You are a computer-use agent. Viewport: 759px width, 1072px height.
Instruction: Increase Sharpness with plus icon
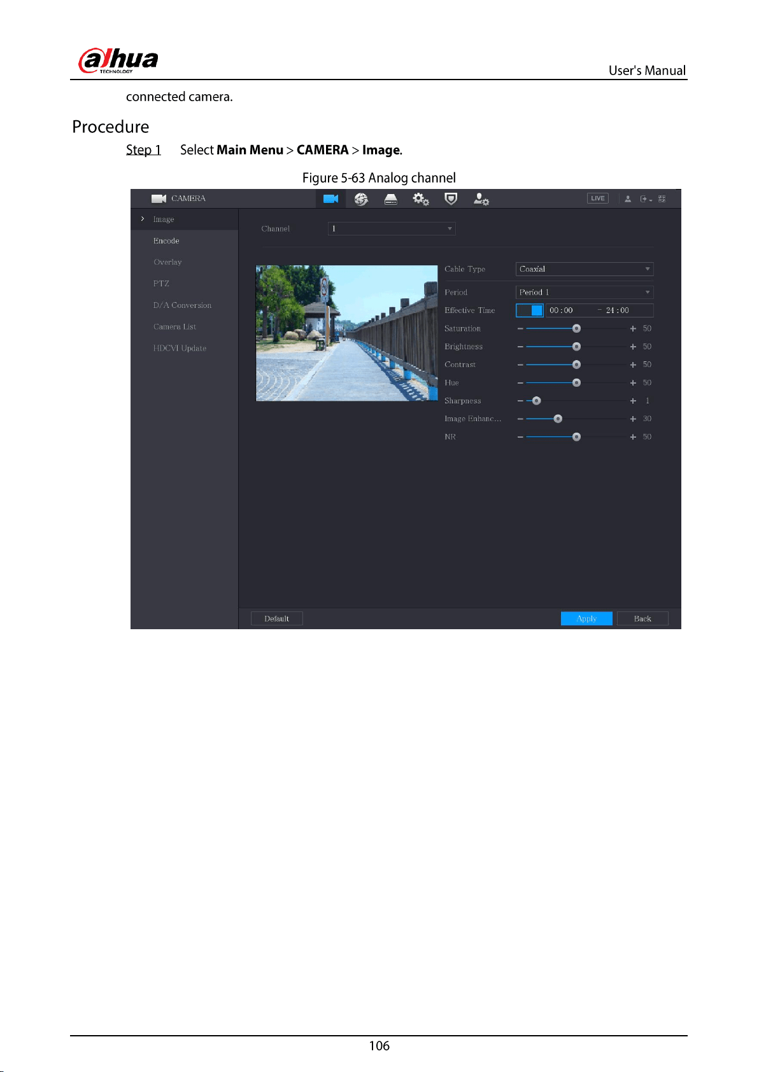pyautogui.click(x=633, y=401)
